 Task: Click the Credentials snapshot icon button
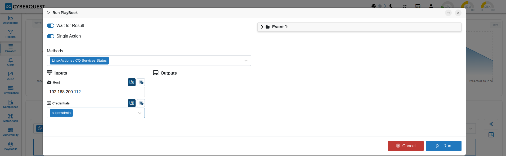pyautogui.click(x=132, y=103)
